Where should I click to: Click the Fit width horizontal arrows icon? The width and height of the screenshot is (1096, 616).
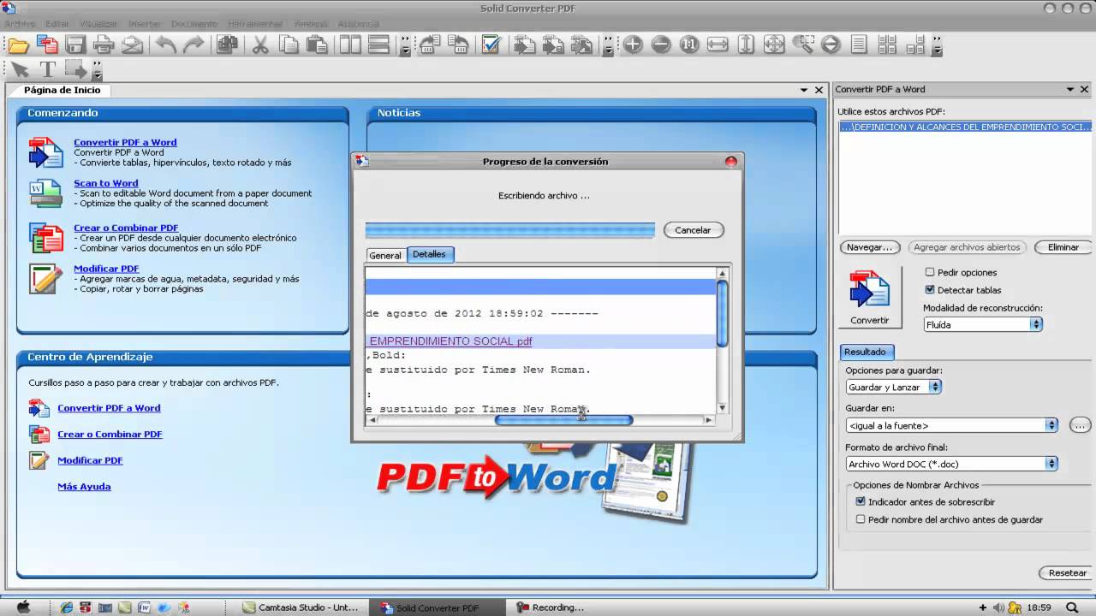[718, 45]
